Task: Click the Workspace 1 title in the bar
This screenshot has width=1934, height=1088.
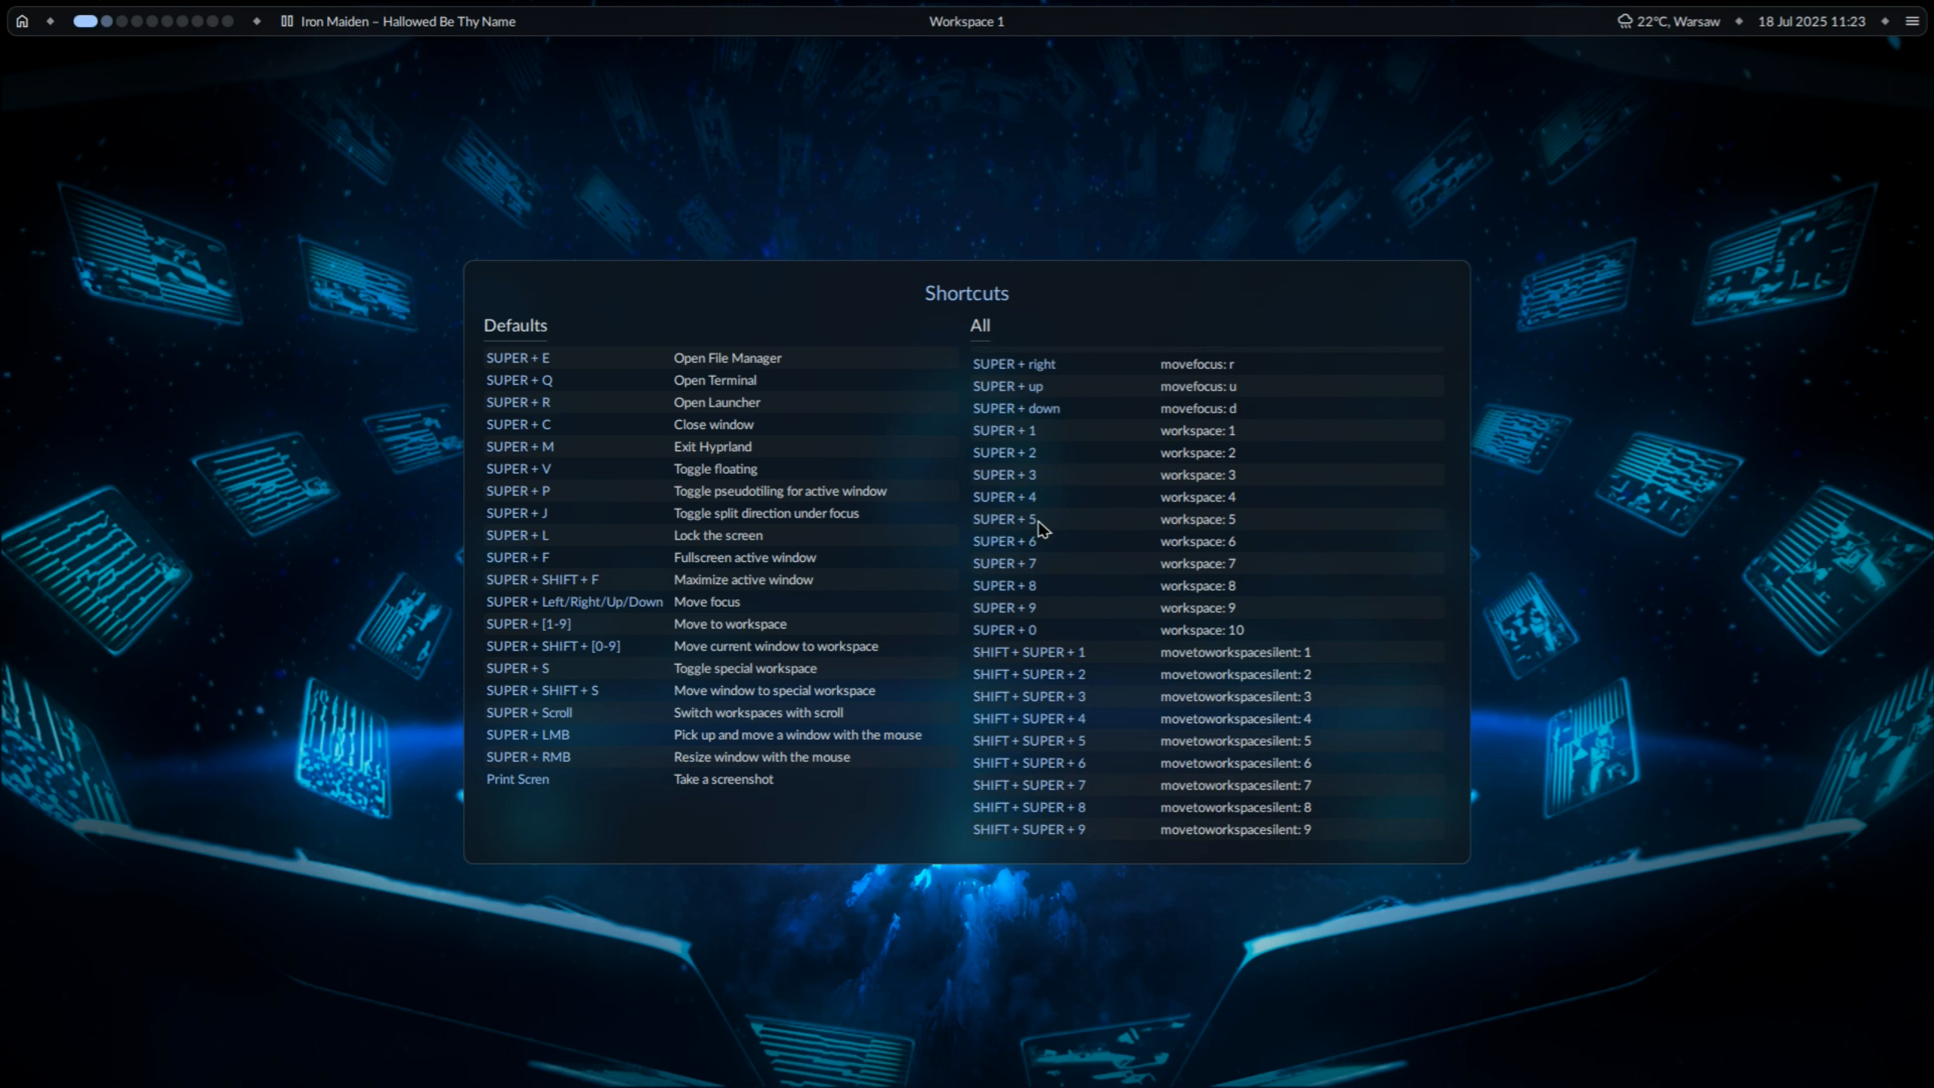Action: pyautogui.click(x=966, y=21)
